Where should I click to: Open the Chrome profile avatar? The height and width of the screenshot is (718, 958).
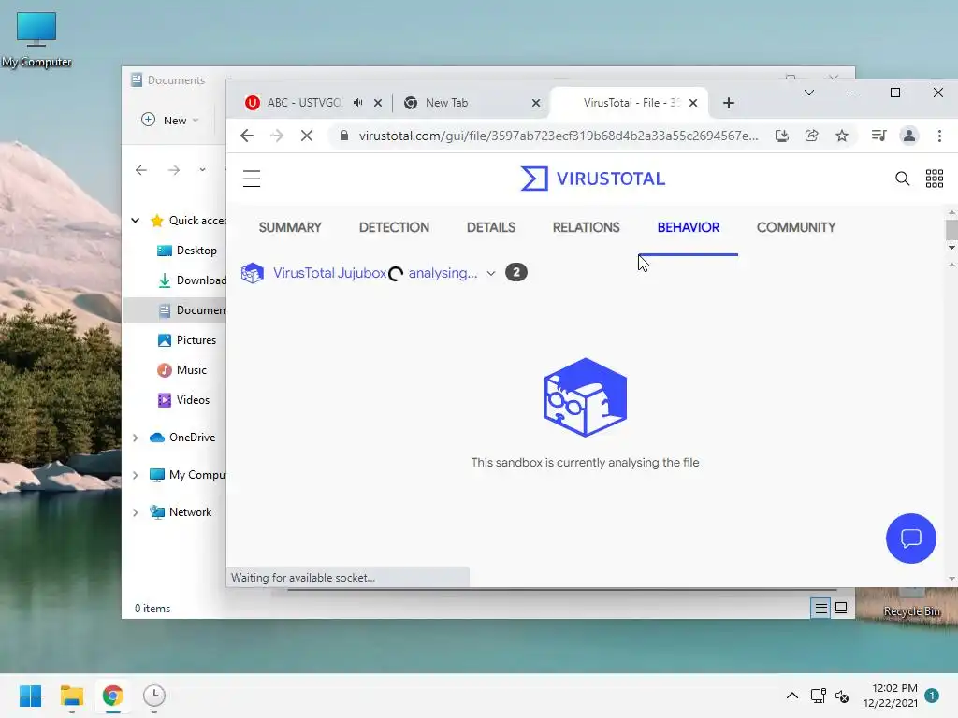[x=909, y=136]
